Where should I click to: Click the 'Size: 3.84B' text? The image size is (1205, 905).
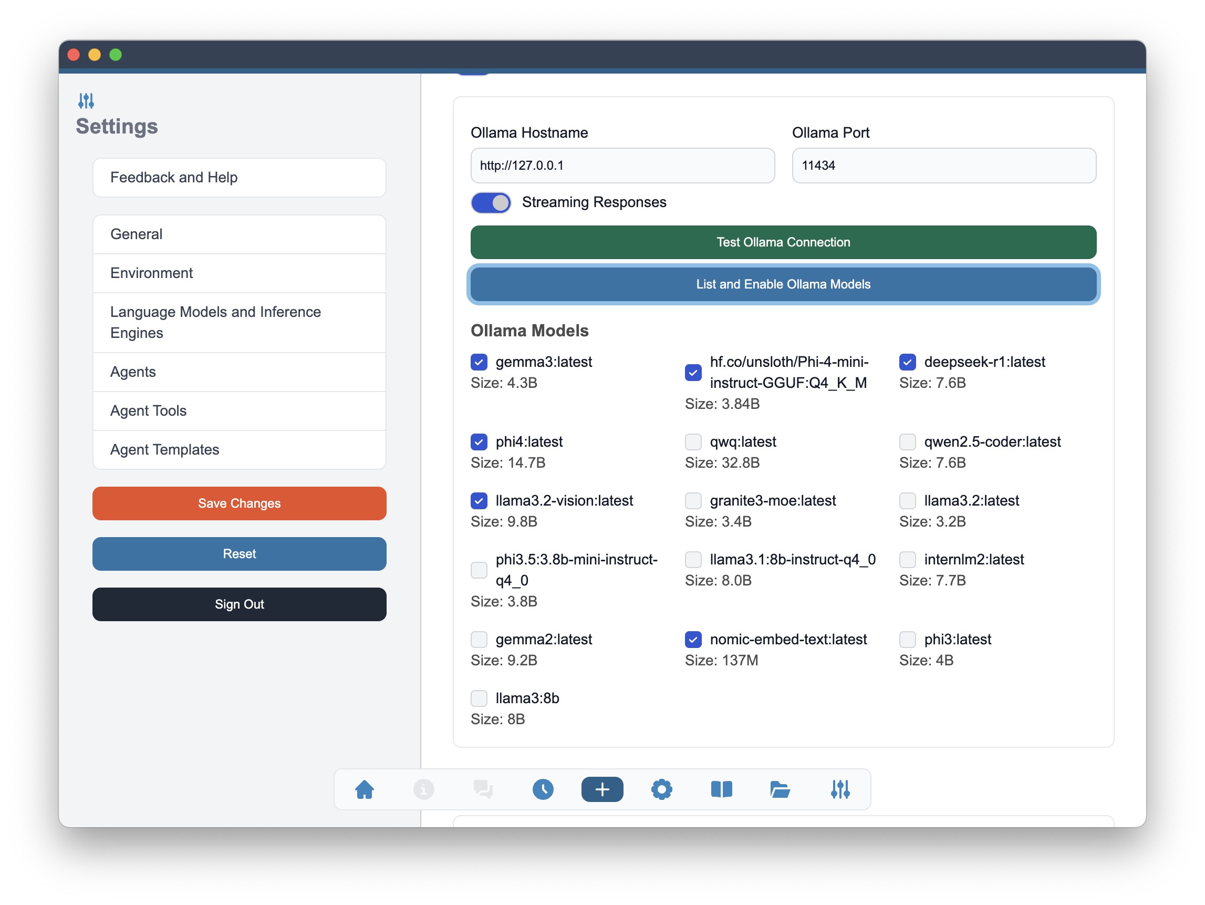[722, 404]
